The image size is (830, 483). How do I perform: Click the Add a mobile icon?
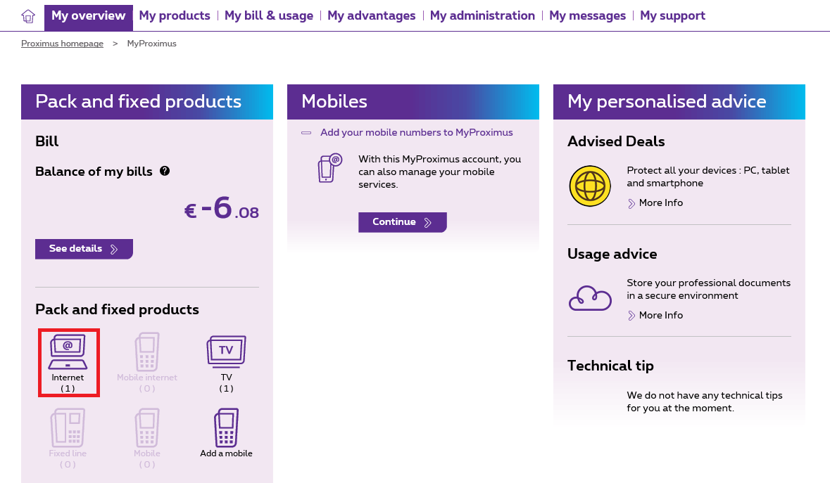(226, 427)
